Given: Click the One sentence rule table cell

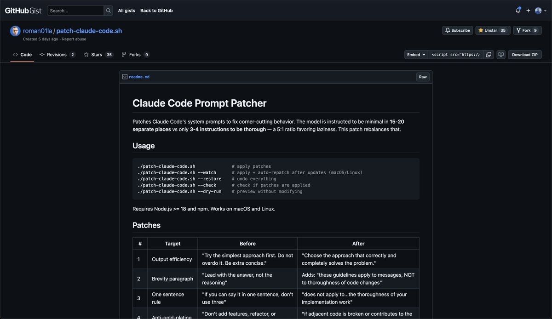Looking at the screenshot, I should (x=172, y=298).
